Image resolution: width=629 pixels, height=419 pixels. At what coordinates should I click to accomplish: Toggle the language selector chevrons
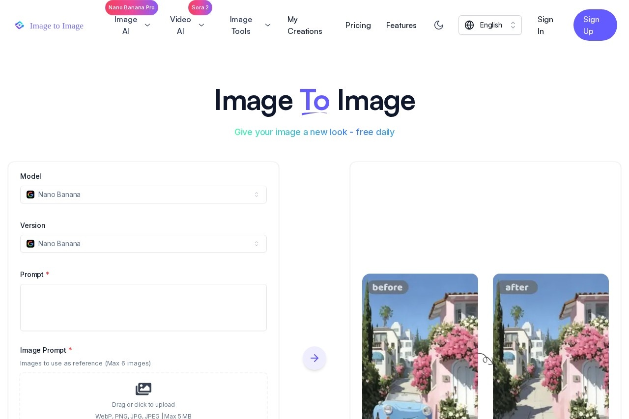pos(513,25)
